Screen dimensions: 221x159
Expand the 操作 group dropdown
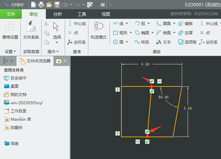[x=53, y=51]
